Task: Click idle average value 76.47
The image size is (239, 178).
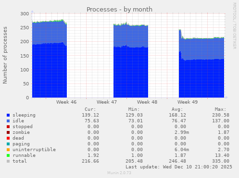Action: [x=179, y=121]
